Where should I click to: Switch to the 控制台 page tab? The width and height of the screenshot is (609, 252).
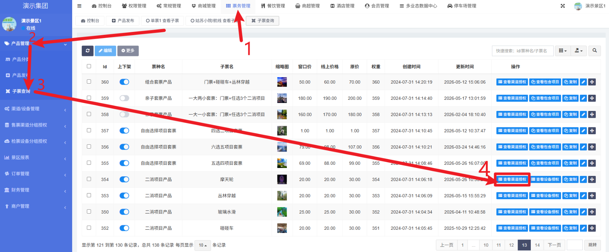coord(90,21)
